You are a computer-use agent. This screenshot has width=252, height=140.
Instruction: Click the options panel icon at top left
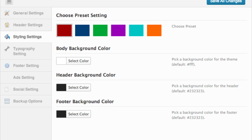coord(9,2)
